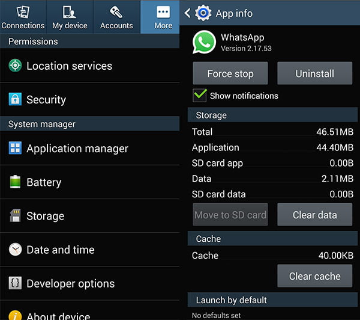Open Location services settings

pos(90,66)
